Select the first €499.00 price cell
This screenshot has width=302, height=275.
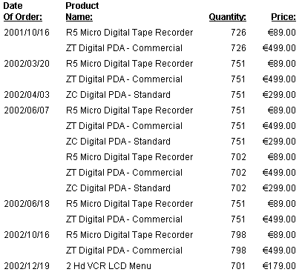(279, 48)
